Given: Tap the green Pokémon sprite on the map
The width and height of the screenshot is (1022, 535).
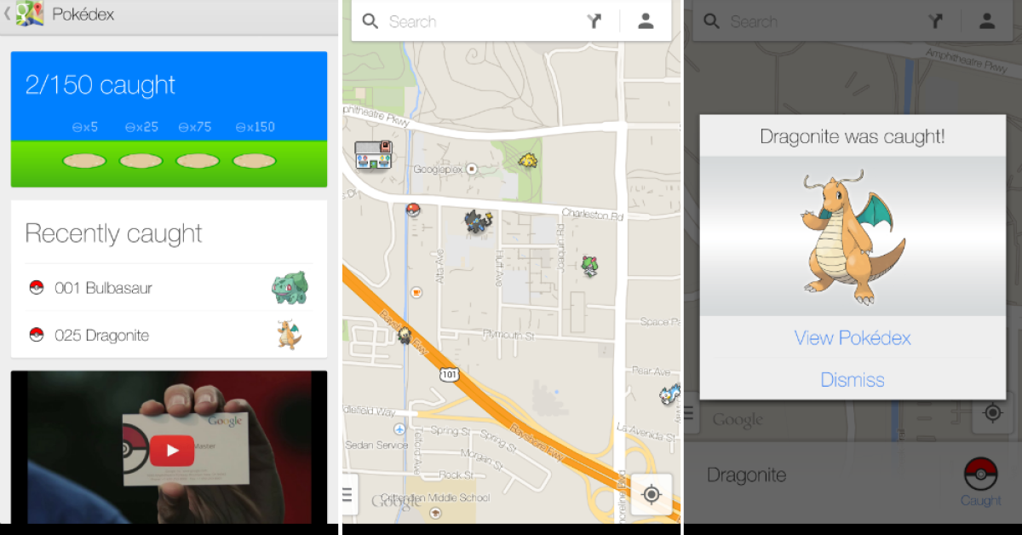Looking at the screenshot, I should point(589,266).
